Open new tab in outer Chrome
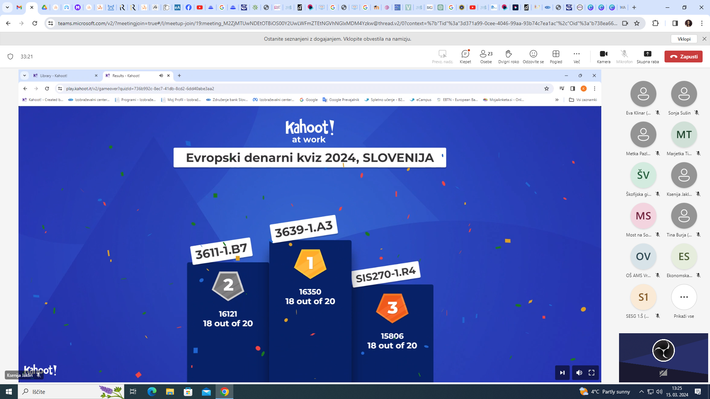This screenshot has height=399, width=710. [x=635, y=7]
